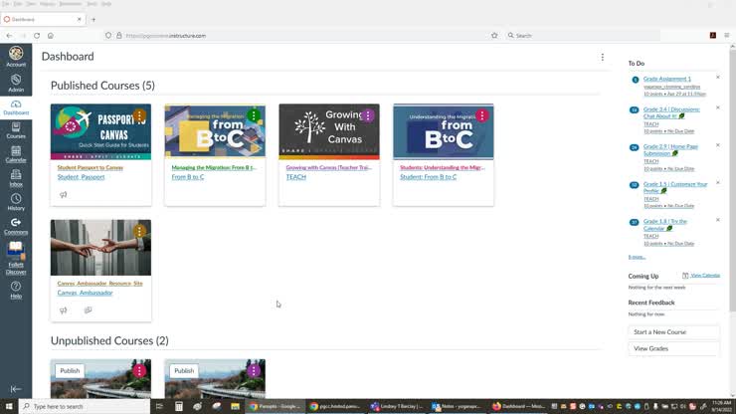This screenshot has height=414, width=736.
Task: Open options menu on Growing With Canvas card
Action: (368, 115)
